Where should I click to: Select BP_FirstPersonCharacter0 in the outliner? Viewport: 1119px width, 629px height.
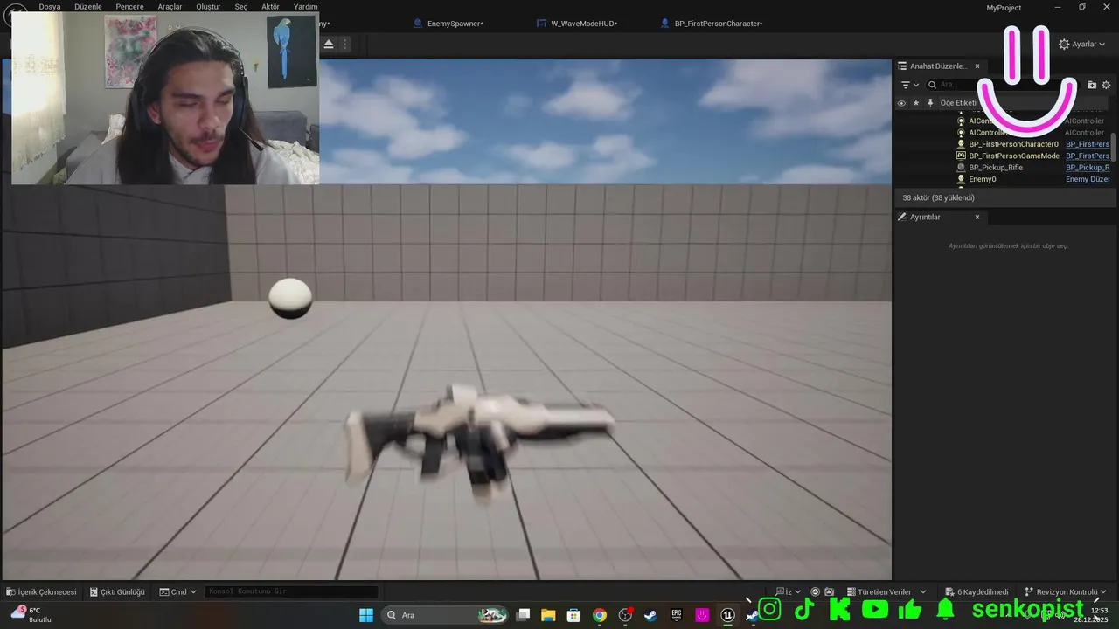point(1013,144)
